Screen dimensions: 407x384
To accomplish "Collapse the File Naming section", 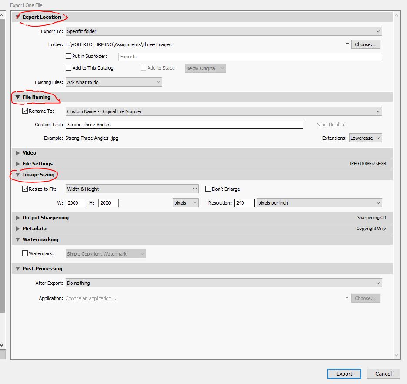I will (18, 97).
